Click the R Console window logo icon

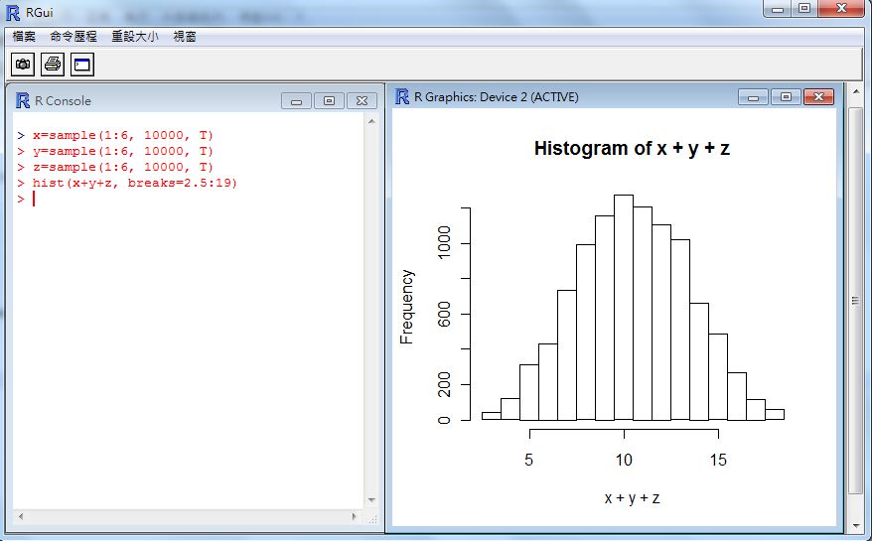click(22, 100)
